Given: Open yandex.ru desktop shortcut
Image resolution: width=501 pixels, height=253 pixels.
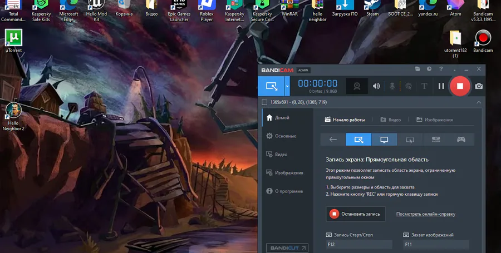Looking at the screenshot, I should point(428,8).
